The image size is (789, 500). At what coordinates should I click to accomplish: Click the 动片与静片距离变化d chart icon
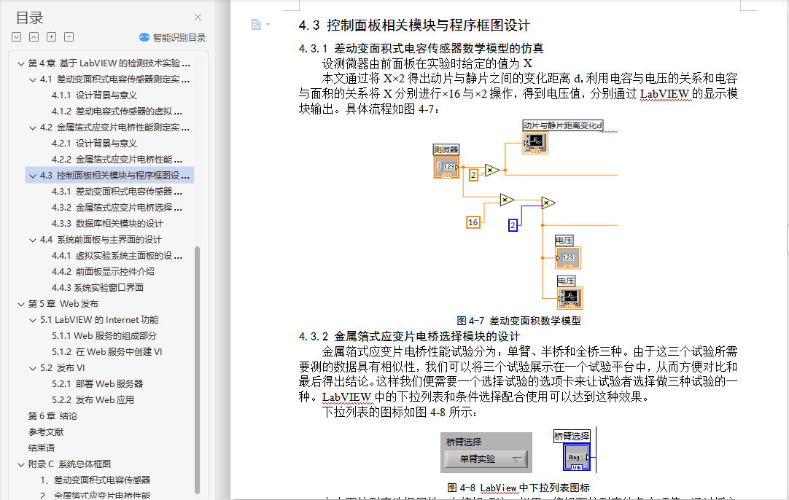pos(535,143)
